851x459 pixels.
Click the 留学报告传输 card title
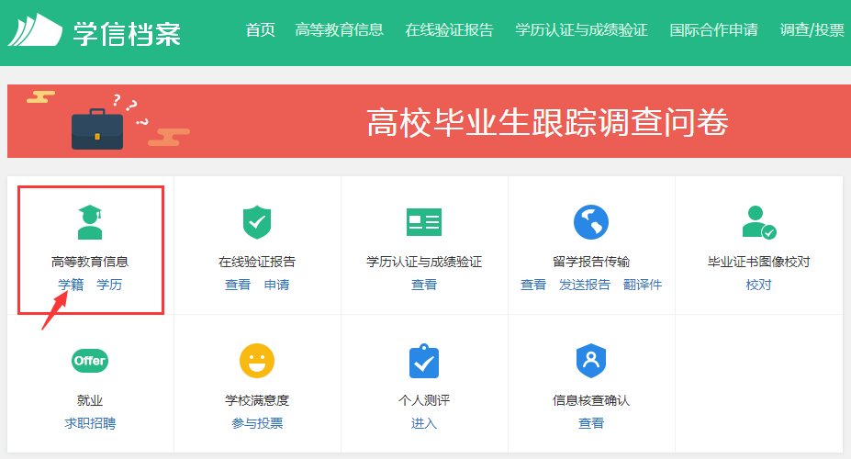591,262
